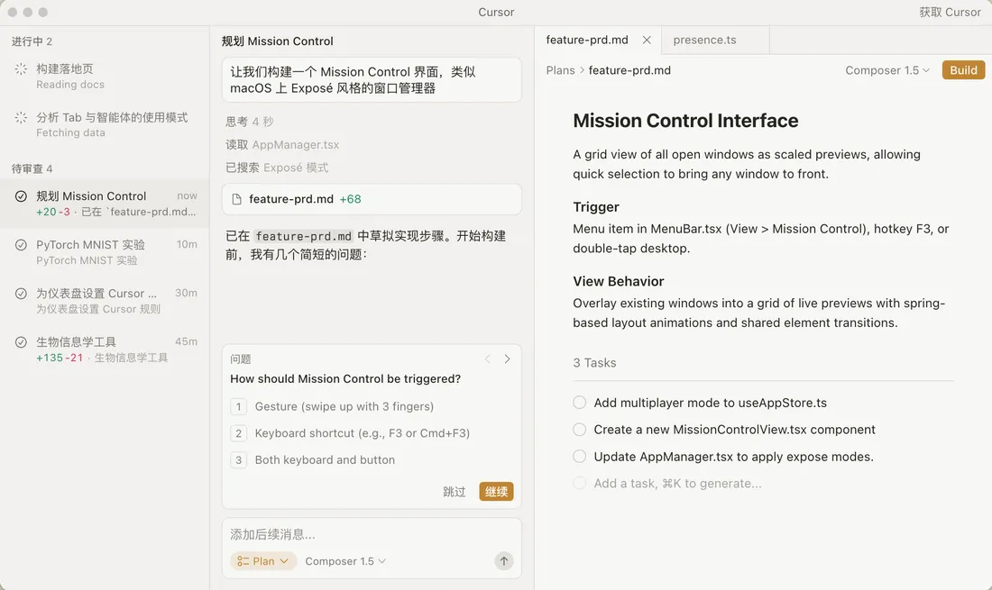Open the 规划 Mission Control agent item
This screenshot has width=992, height=590.
105,204
